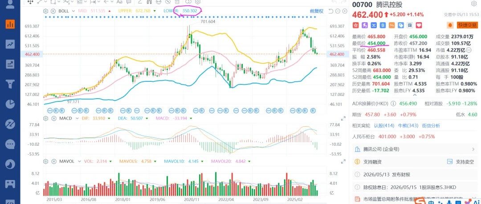Click the 701.604 high price marker
481x204 pixels.
(208, 22)
